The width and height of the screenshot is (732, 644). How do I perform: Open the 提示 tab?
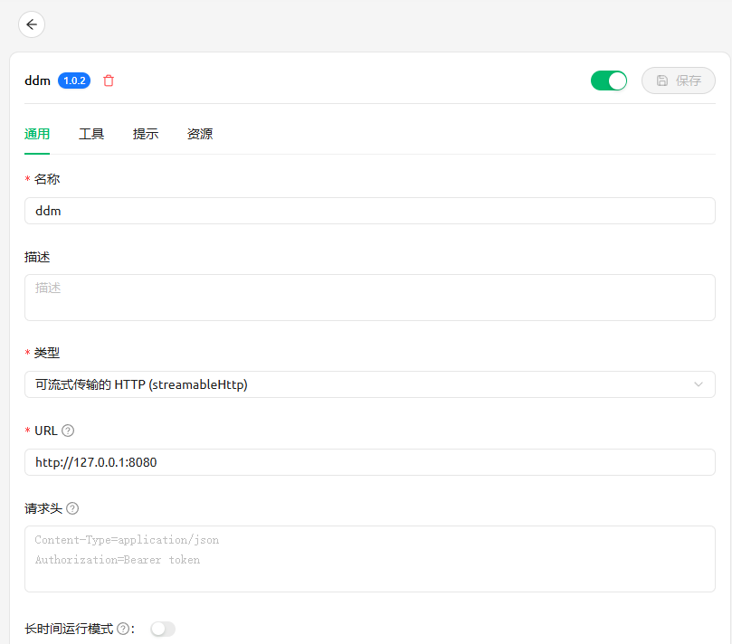pos(145,134)
